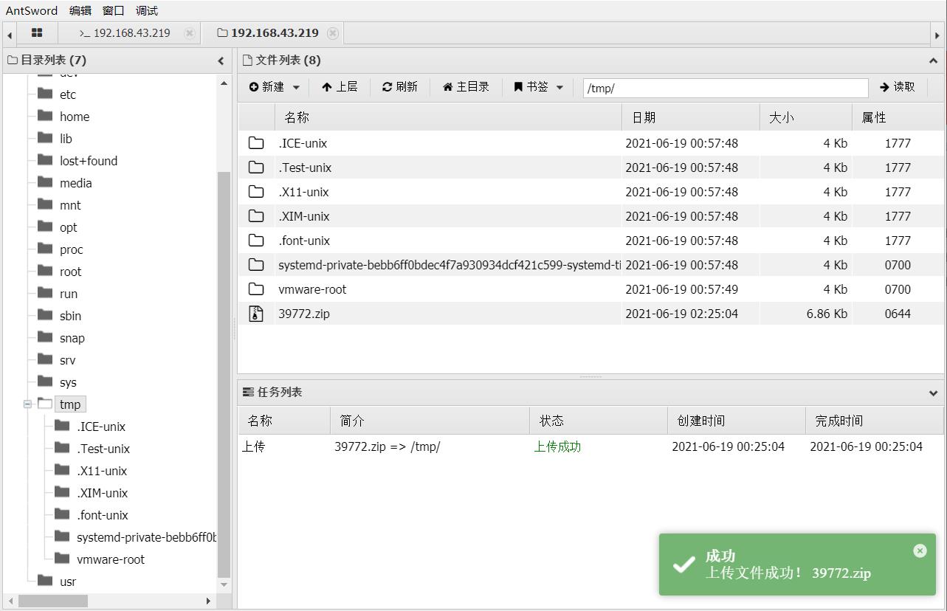Image resolution: width=947 pixels, height=611 pixels.
Task: Close the file manager 192.168.43.219 tab
Action: [333, 33]
